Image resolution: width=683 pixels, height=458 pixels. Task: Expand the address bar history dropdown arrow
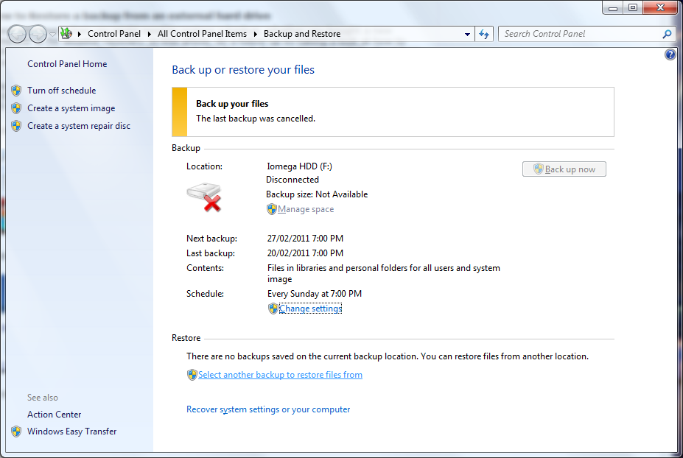(466, 34)
